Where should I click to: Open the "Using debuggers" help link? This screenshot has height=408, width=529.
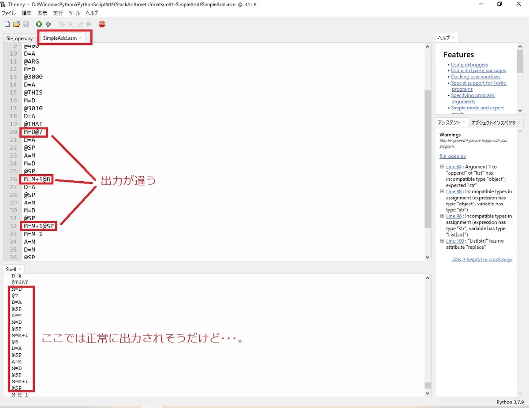coord(469,64)
